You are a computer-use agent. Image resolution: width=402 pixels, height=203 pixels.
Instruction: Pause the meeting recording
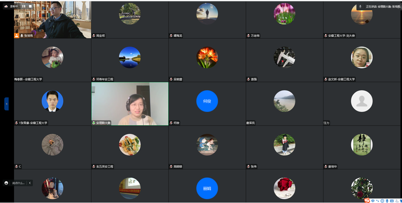23,6
